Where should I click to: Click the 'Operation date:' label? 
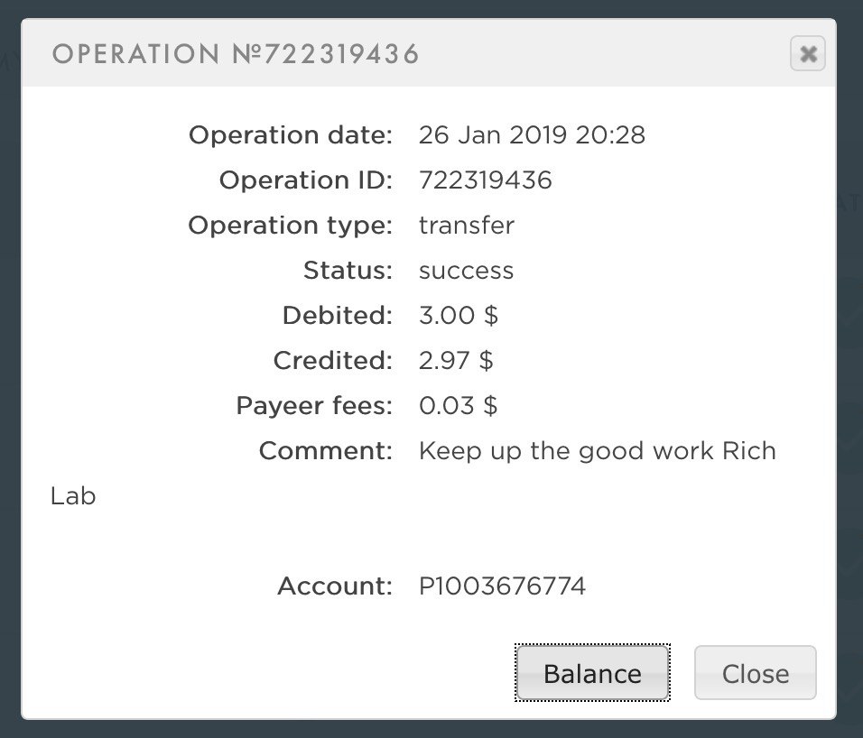point(290,135)
